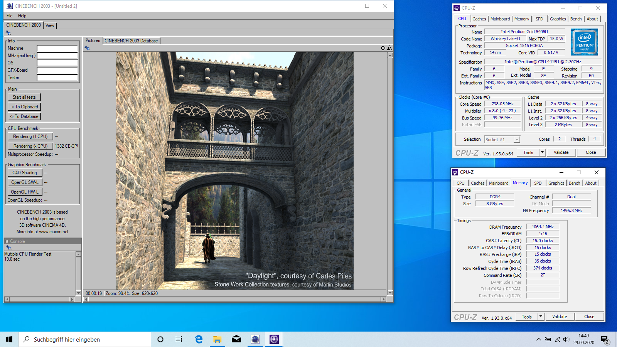The image size is (617, 347).
Task: Open the Mail app from the taskbar
Action: tap(236, 339)
